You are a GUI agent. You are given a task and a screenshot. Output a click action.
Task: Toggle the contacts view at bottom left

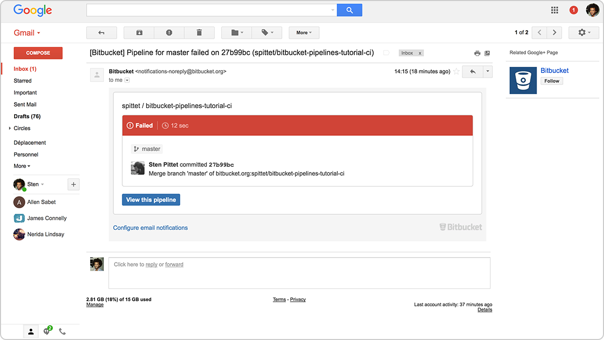pyautogui.click(x=31, y=331)
